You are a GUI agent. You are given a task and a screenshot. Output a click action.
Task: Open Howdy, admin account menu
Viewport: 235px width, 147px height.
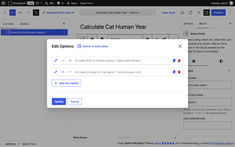click(x=222, y=3)
